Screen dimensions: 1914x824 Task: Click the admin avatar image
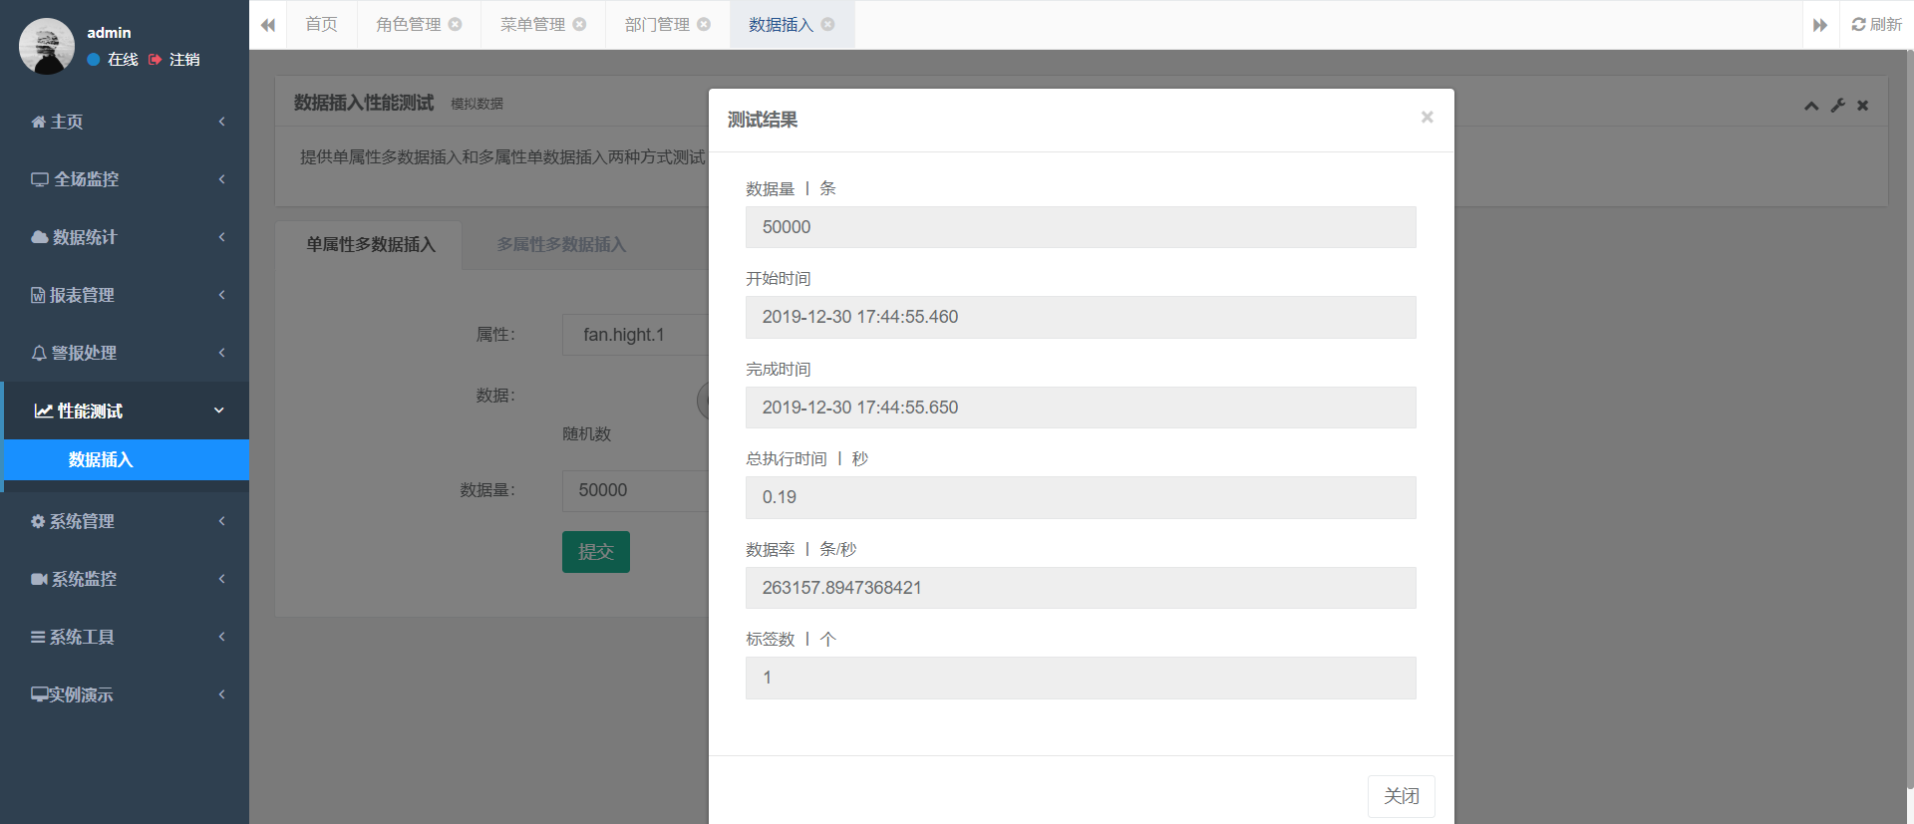tap(47, 46)
